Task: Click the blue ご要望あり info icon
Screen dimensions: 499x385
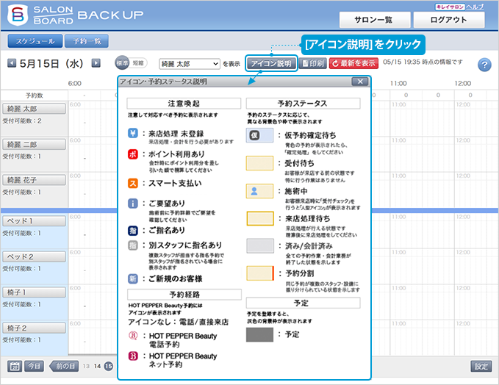Action: tap(133, 203)
